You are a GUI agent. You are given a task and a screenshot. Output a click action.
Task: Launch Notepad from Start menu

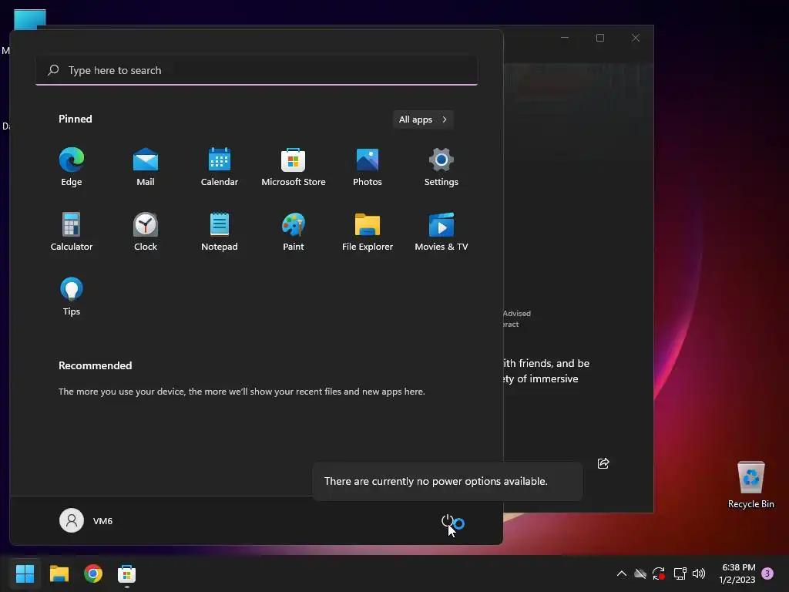click(220, 231)
